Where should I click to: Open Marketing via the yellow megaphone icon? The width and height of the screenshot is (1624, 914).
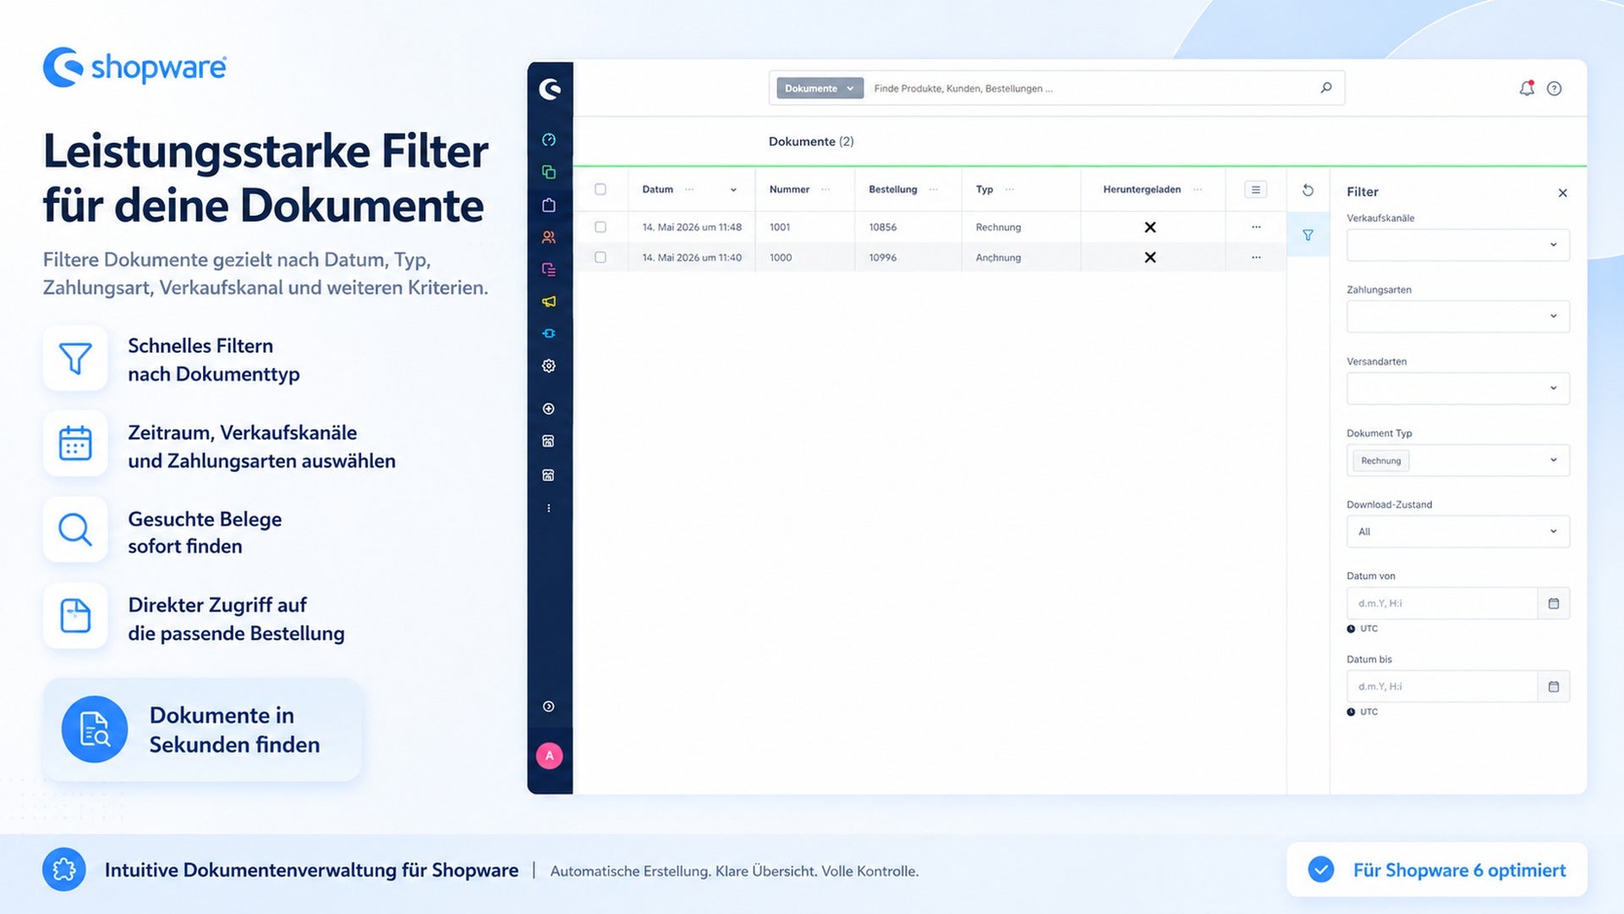click(549, 301)
